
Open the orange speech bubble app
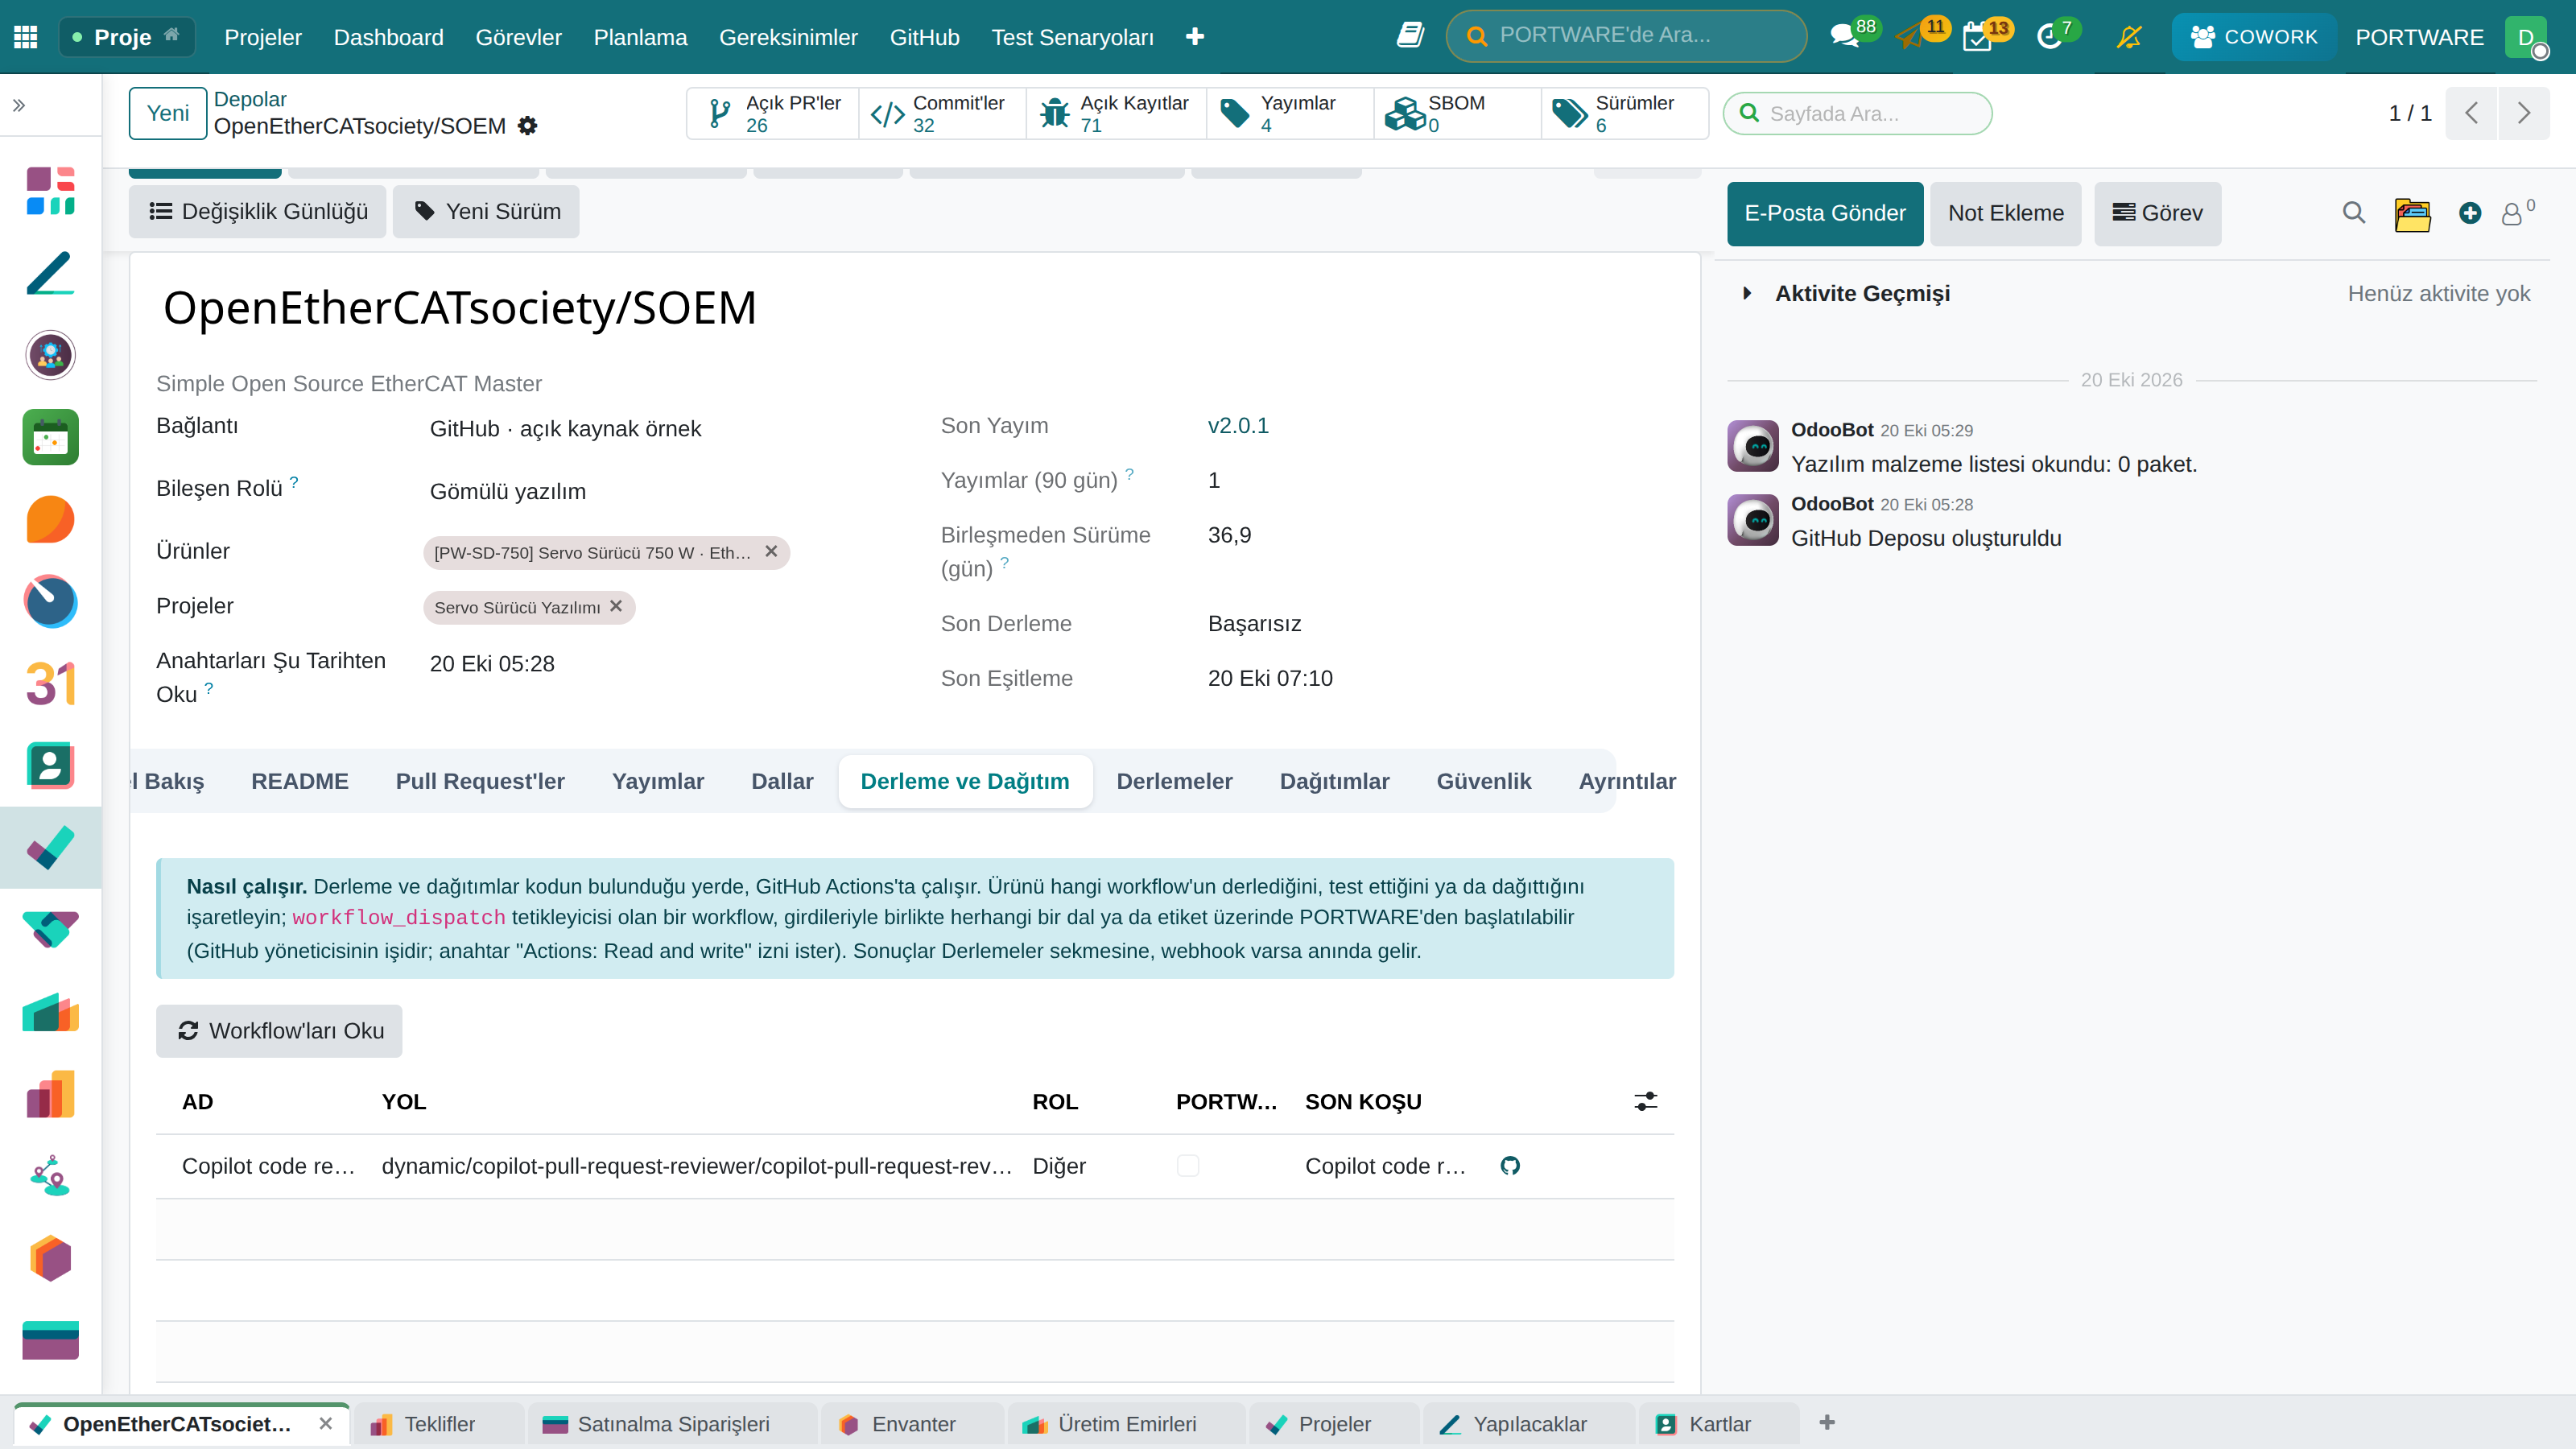point(50,519)
